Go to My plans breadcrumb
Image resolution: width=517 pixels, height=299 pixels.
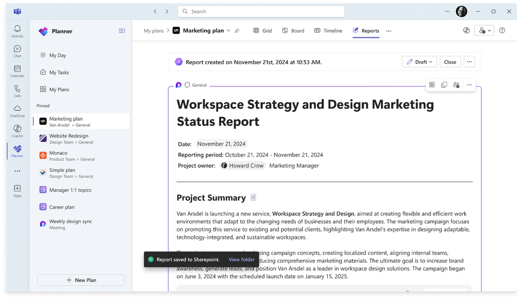click(x=154, y=31)
